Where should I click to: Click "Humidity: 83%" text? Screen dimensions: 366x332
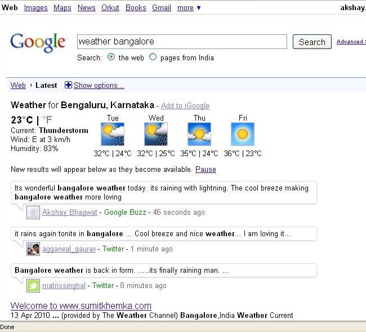[34, 149]
